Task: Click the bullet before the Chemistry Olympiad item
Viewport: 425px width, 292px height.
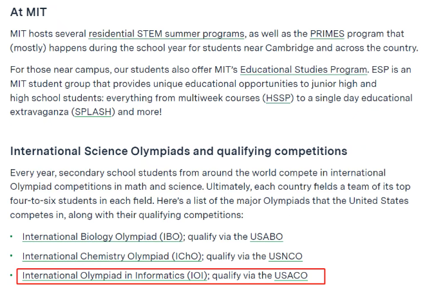Action: point(12,256)
